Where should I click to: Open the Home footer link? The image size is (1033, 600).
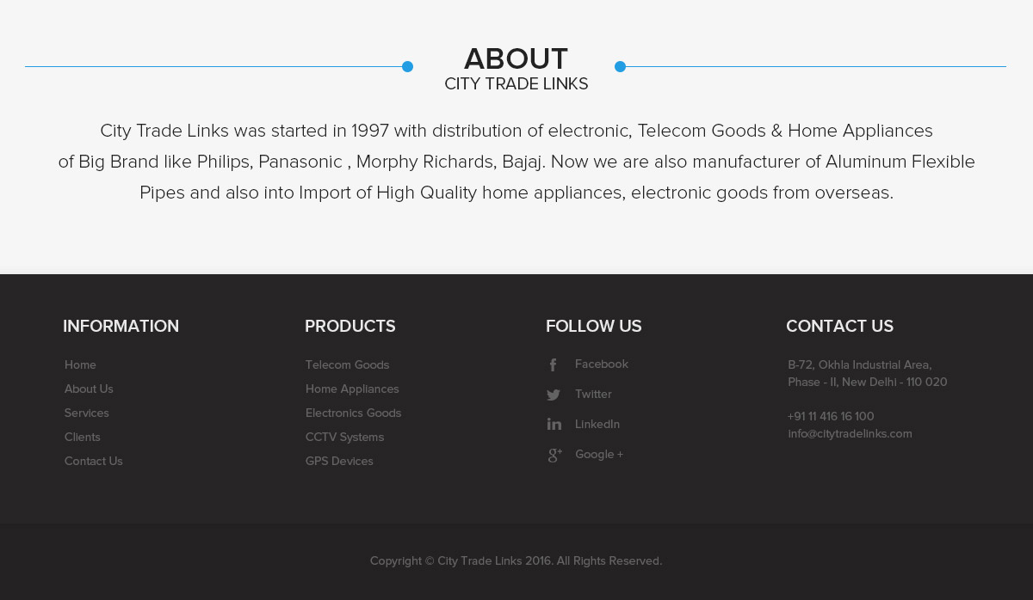coord(80,365)
